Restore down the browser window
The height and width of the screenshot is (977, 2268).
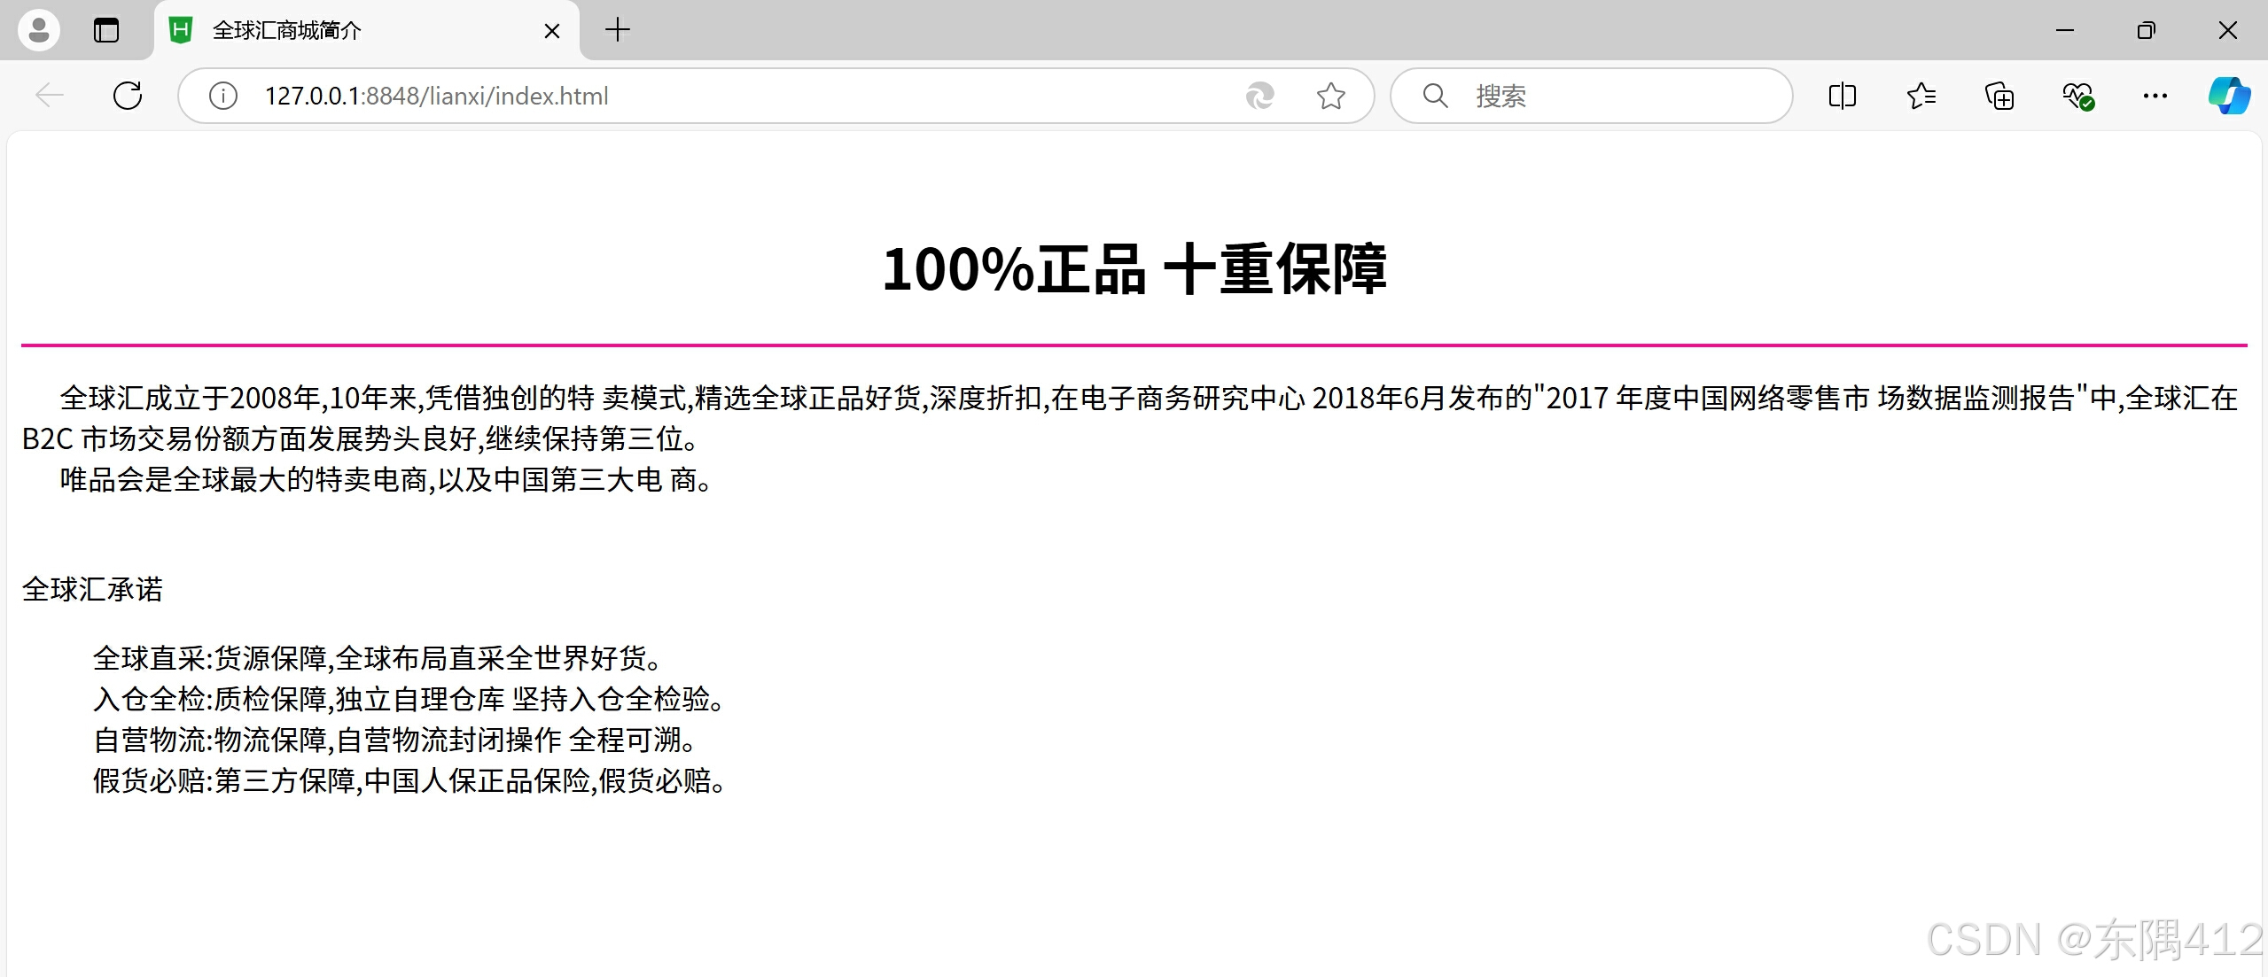(x=2146, y=31)
